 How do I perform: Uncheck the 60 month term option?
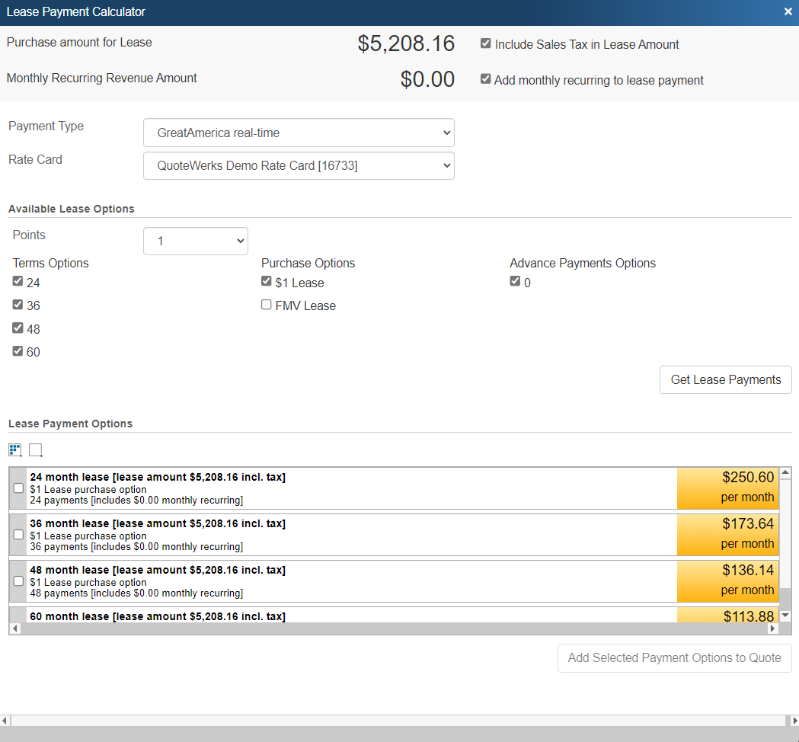18,351
